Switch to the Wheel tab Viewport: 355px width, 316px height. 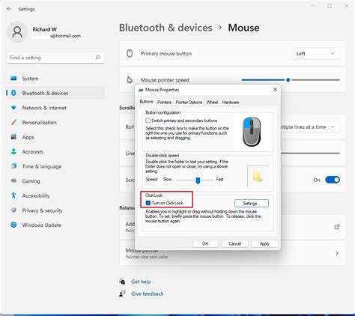212,102
